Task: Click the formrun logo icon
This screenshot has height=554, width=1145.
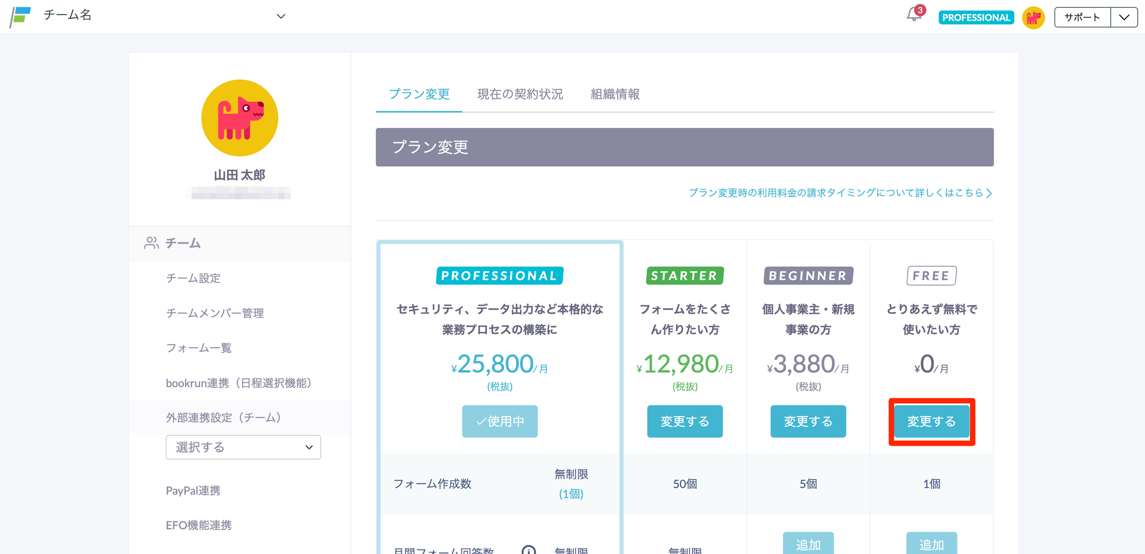Action: click(21, 16)
